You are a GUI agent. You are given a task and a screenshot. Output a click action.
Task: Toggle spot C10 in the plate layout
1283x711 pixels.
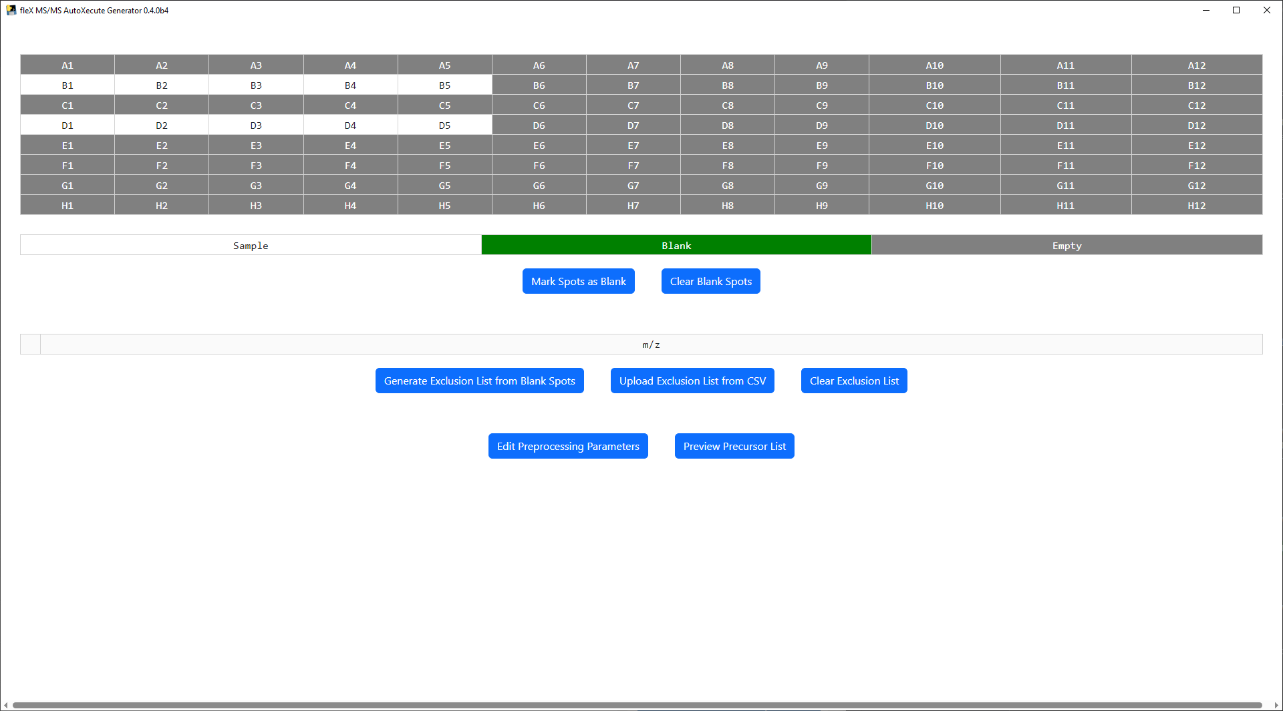coord(934,105)
